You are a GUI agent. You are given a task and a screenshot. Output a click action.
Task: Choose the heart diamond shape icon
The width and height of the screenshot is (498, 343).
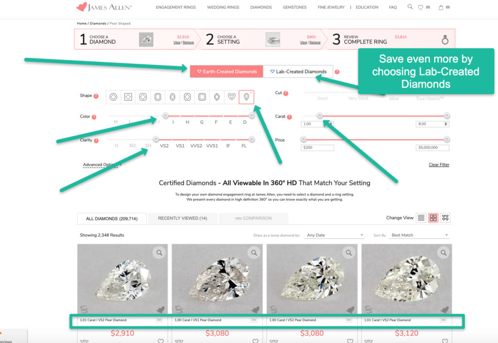tap(231, 97)
